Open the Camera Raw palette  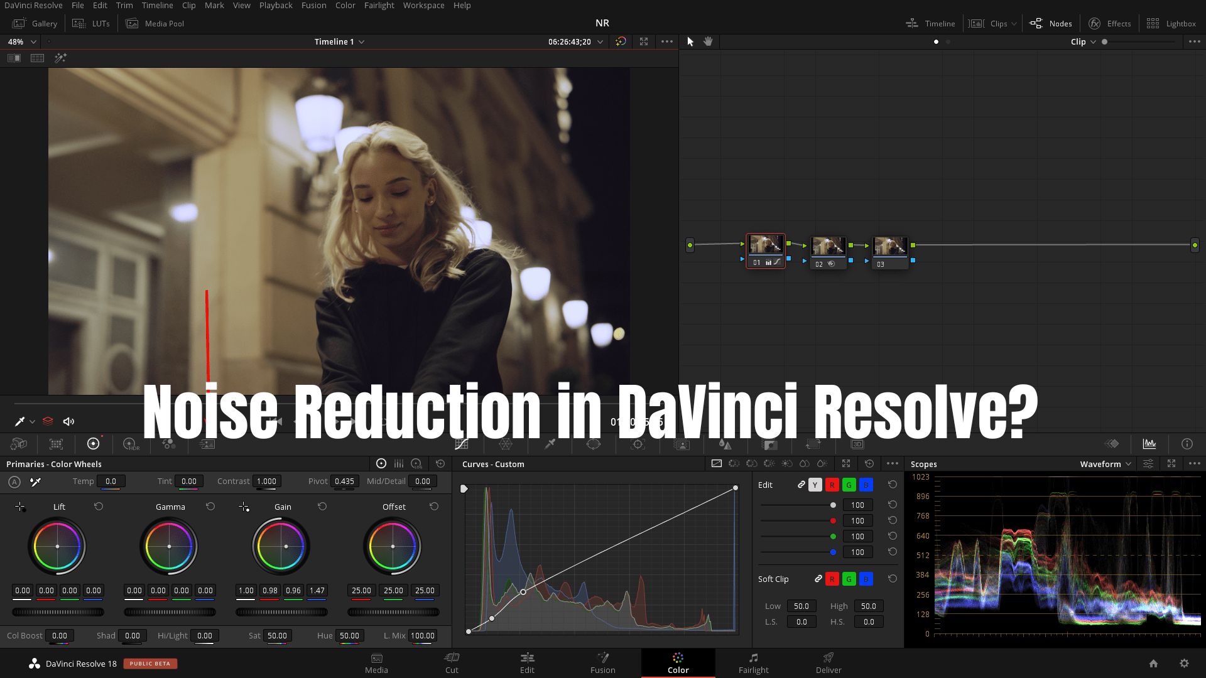pyautogui.click(x=19, y=444)
